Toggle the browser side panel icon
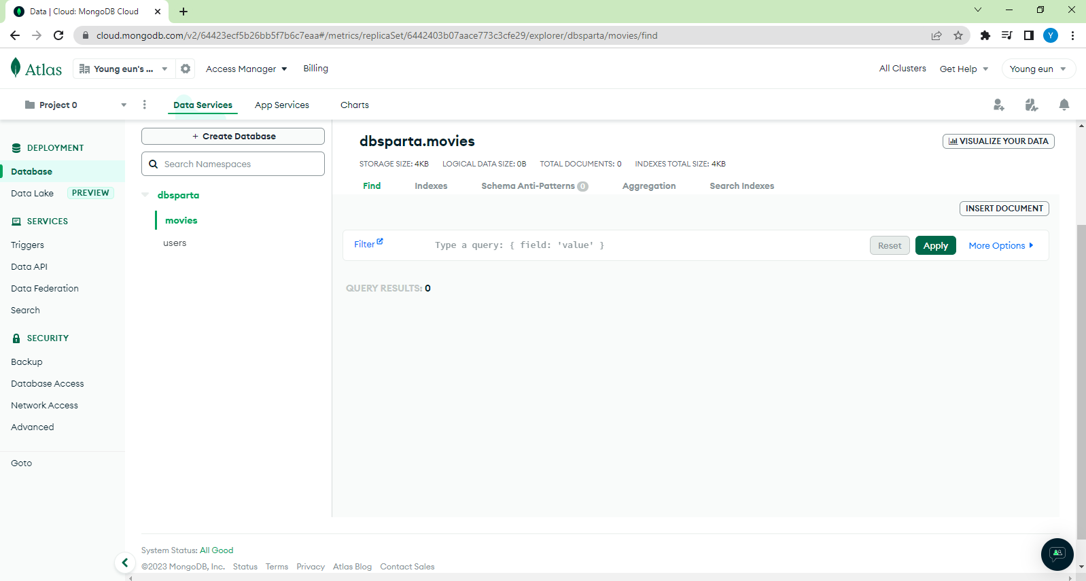 pyautogui.click(x=1029, y=35)
